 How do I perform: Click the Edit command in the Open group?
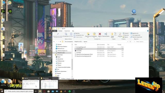click(126, 35)
